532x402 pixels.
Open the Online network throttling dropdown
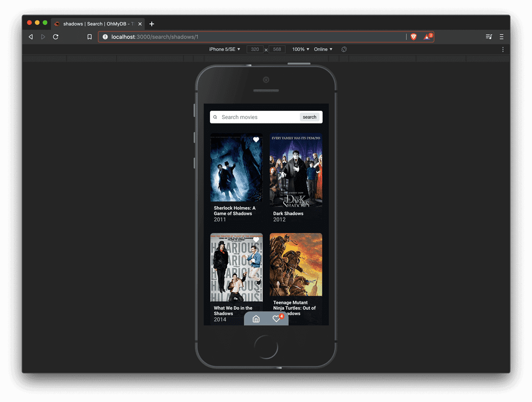[323, 49]
